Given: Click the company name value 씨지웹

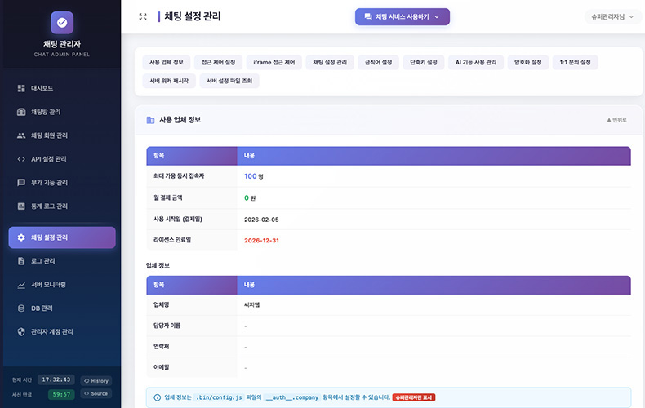Looking at the screenshot, I should 251,304.
